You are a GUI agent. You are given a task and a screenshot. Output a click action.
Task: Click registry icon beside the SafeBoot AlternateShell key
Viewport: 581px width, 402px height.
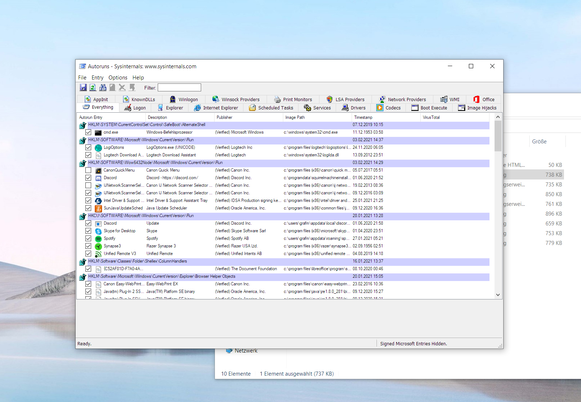pos(82,125)
